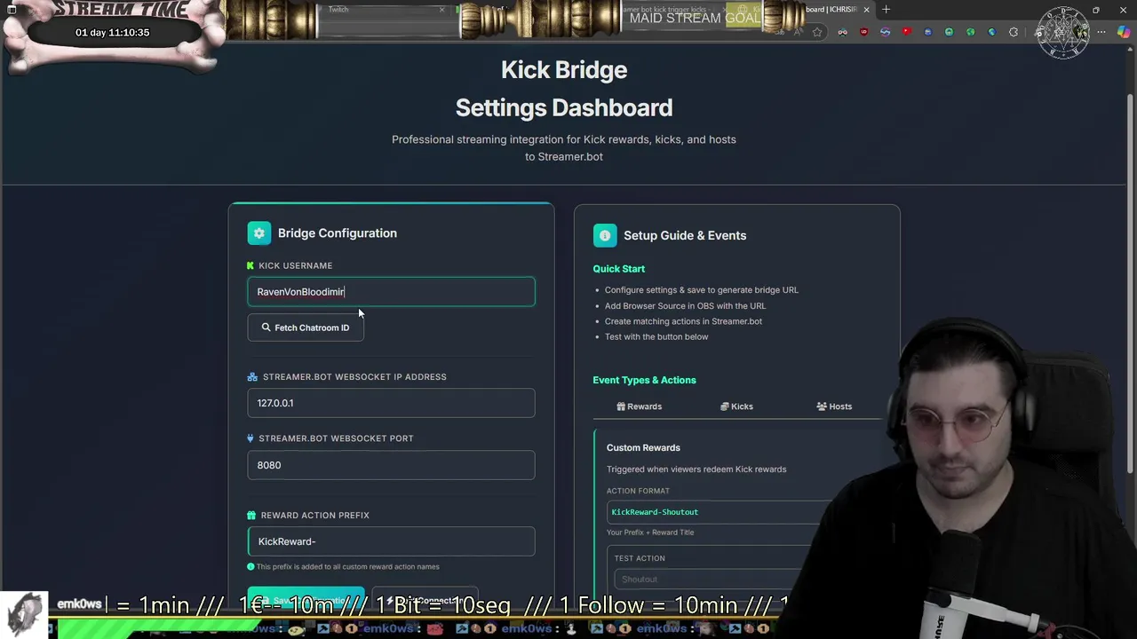
Task: Click the Kick Bridge Settings Dashboard title
Action: pos(564,89)
